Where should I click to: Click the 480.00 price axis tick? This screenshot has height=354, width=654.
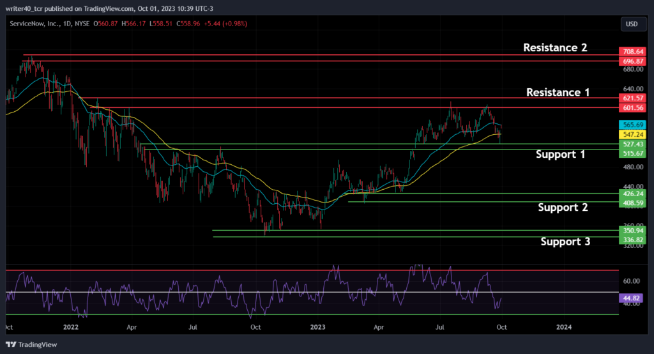click(x=633, y=167)
